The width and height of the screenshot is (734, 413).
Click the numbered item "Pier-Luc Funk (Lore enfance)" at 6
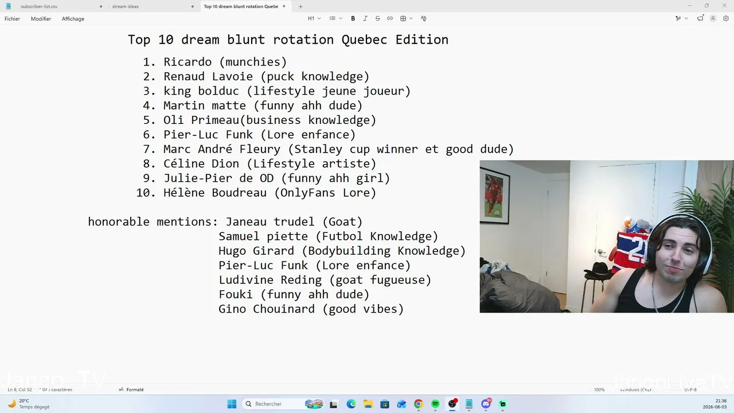(x=259, y=135)
